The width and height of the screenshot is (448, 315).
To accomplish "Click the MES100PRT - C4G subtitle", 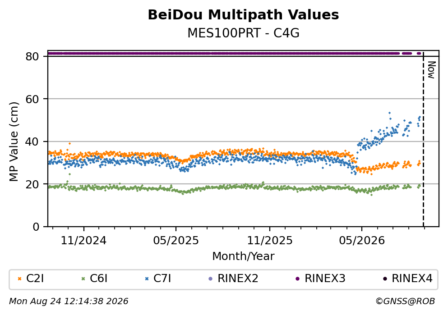I will tap(243, 33).
